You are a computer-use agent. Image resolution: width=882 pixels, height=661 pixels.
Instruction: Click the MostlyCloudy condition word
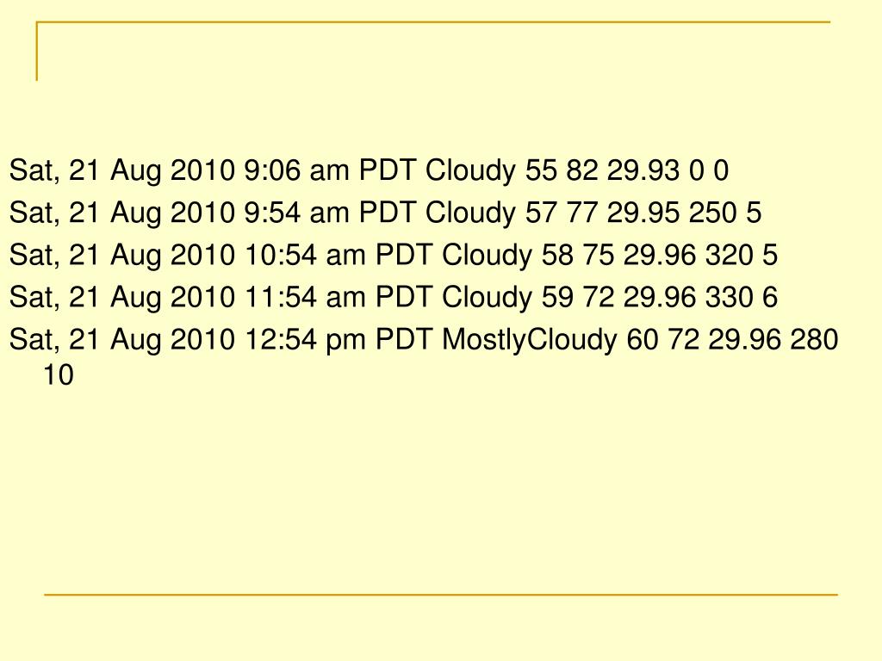tap(530, 341)
